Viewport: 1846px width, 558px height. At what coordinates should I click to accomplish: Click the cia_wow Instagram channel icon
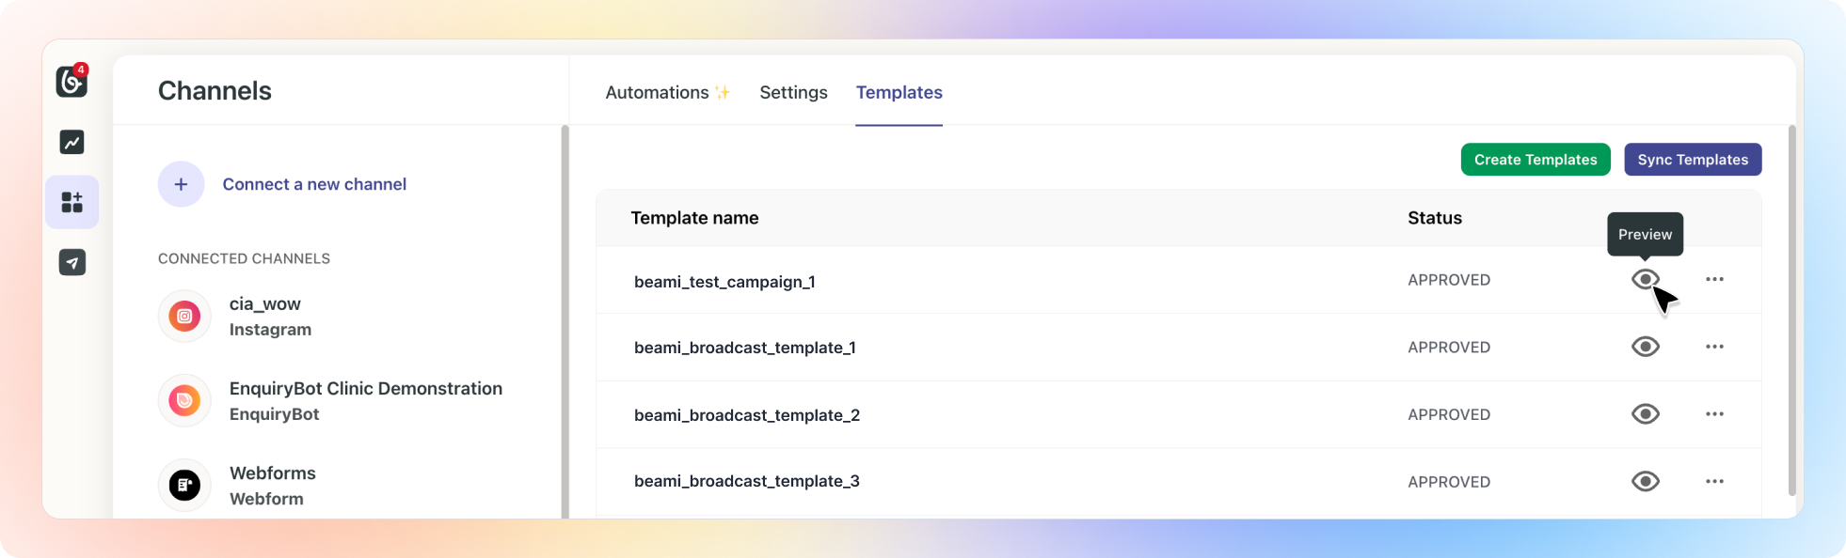tap(184, 317)
